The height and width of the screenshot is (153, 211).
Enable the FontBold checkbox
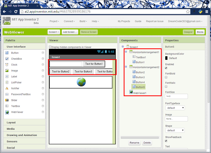tap(166, 77)
